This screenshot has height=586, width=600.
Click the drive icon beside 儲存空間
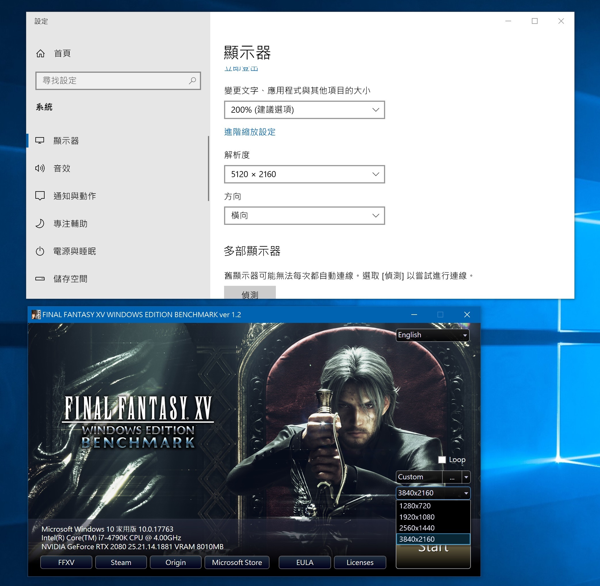pos(40,279)
